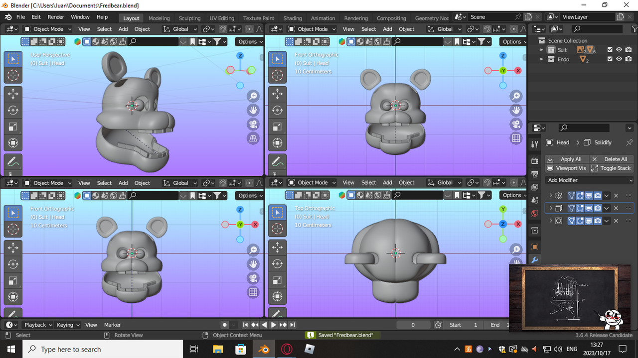
Task: Select the Move tool in the User Perspective viewport
Action: tap(13, 93)
